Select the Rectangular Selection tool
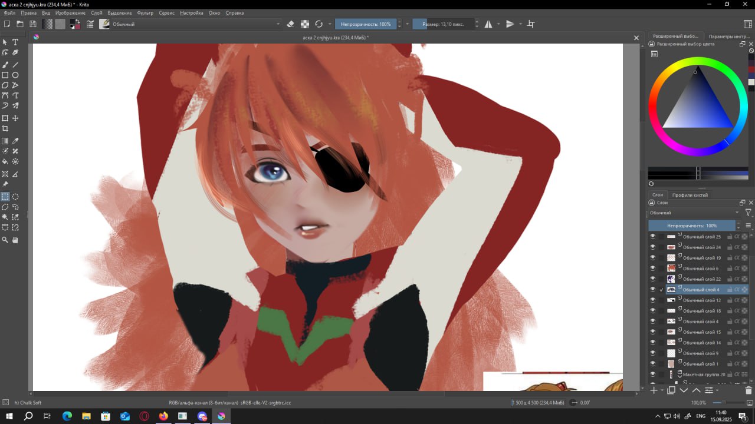Viewport: 755px width, 424px height. coord(5,197)
